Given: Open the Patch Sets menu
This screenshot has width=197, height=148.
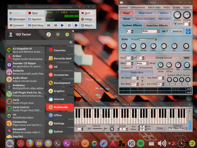Looking at the screenshot, I should click(x=154, y=8).
